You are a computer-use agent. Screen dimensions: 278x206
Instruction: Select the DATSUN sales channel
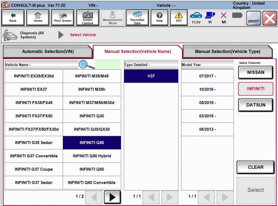255,105
